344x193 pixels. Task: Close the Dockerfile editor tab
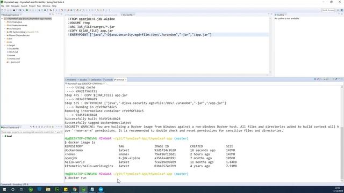click(134, 15)
